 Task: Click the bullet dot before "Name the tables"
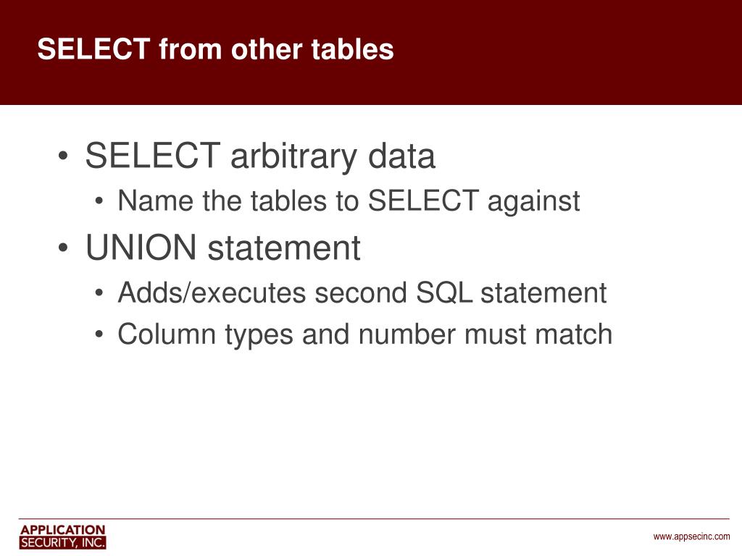pyautogui.click(x=99, y=201)
